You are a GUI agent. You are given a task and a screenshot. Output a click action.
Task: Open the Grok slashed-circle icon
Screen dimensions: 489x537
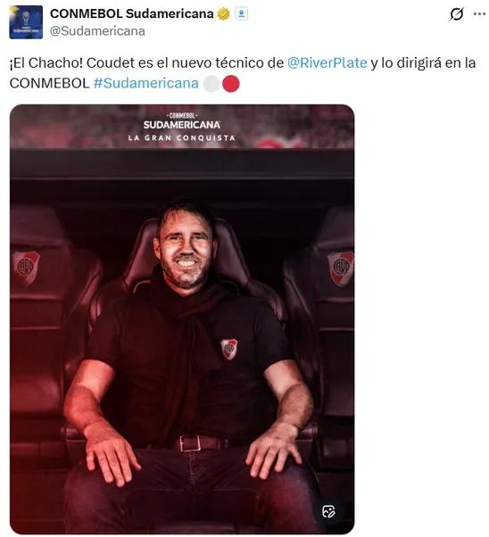(x=456, y=14)
